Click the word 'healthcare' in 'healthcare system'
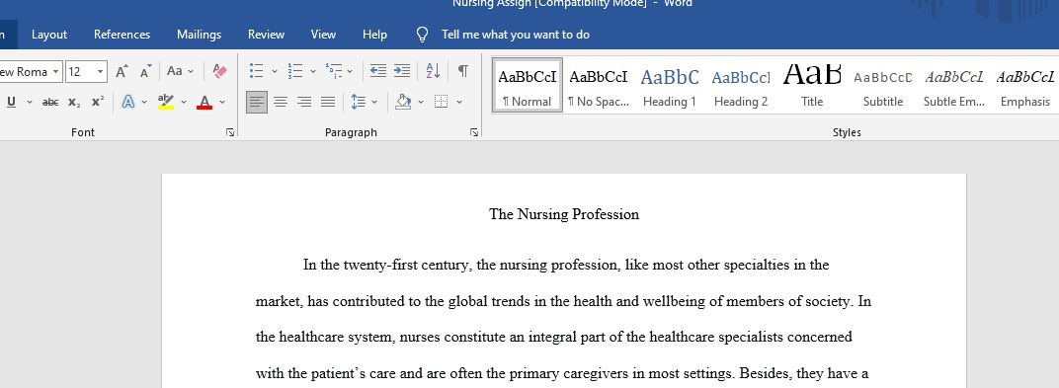 (x=311, y=337)
